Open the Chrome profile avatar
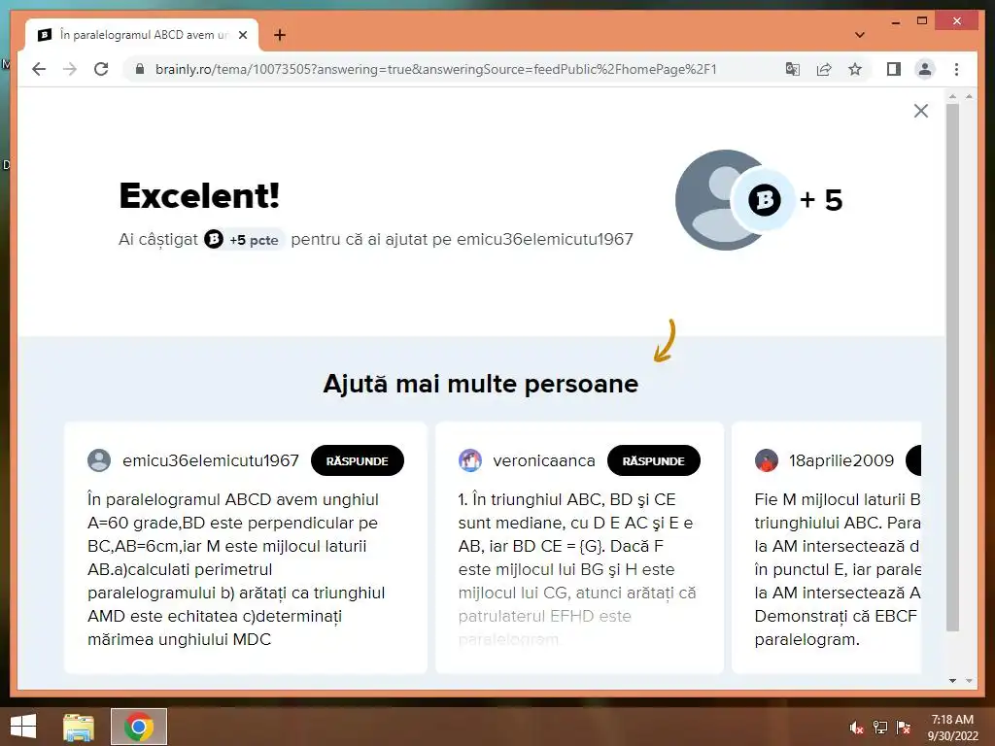The width and height of the screenshot is (995, 746). [x=925, y=69]
